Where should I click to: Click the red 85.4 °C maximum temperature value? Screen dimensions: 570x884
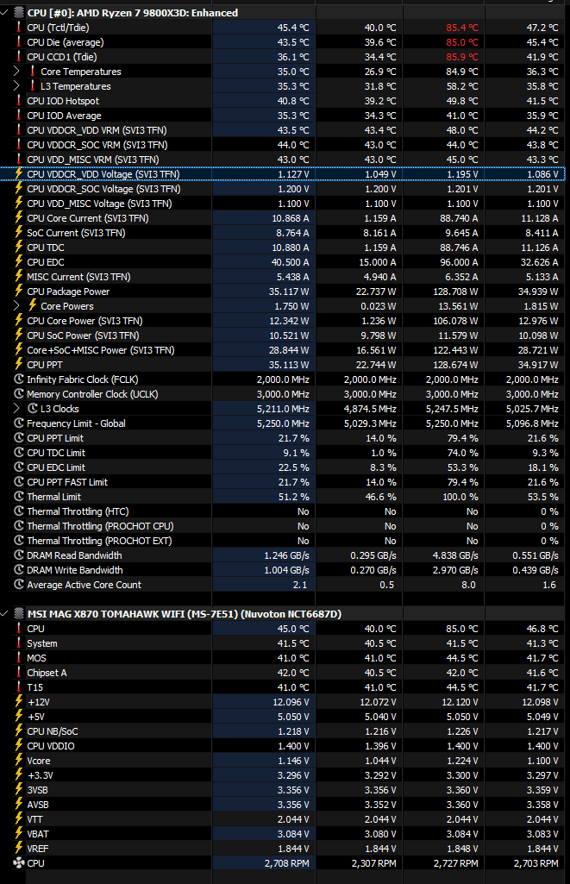click(x=462, y=28)
